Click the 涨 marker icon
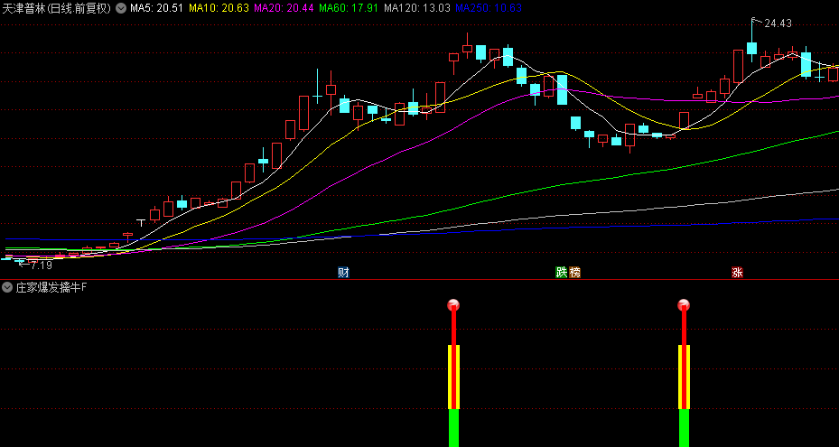 [x=737, y=273]
